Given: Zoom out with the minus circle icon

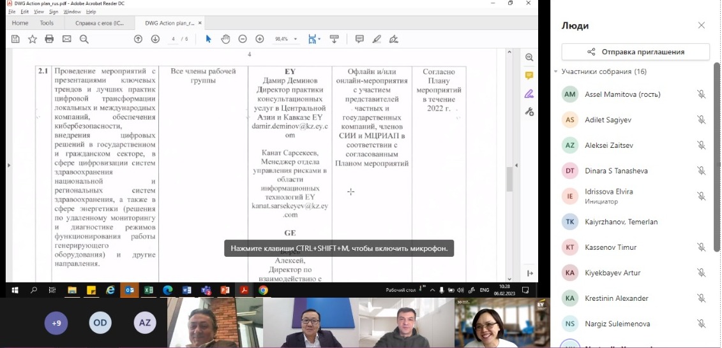Looking at the screenshot, I should point(243,39).
